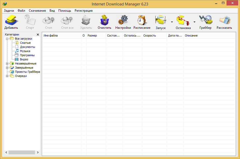240x159 pixels.
Task: Open dropdown arrow next to Запуск
Action: (x=172, y=22)
